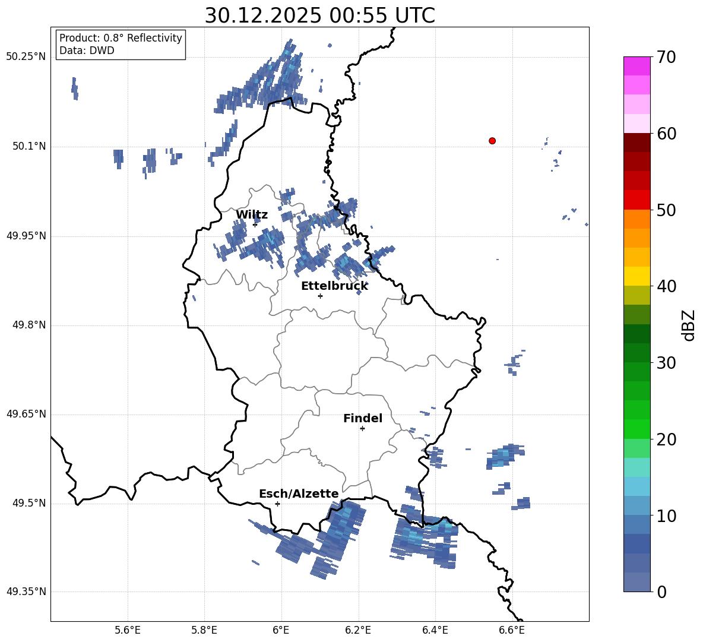Screen dimensions: 703x642
Task: Click the 60 tick on colorbar
Action: (666, 134)
